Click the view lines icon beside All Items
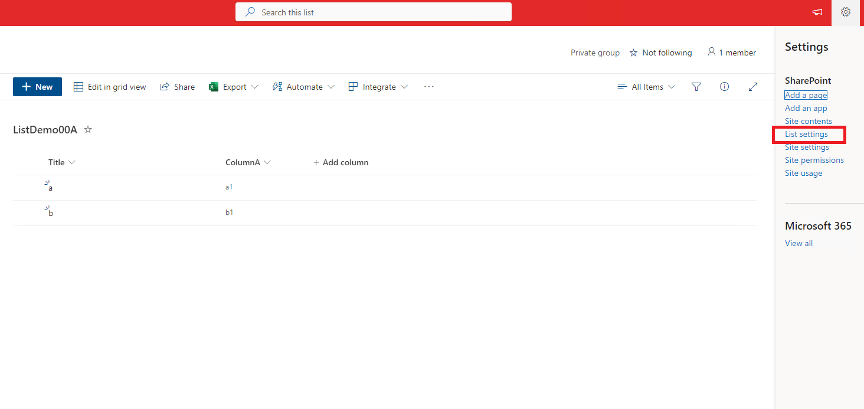The width and height of the screenshot is (864, 409). (x=622, y=87)
